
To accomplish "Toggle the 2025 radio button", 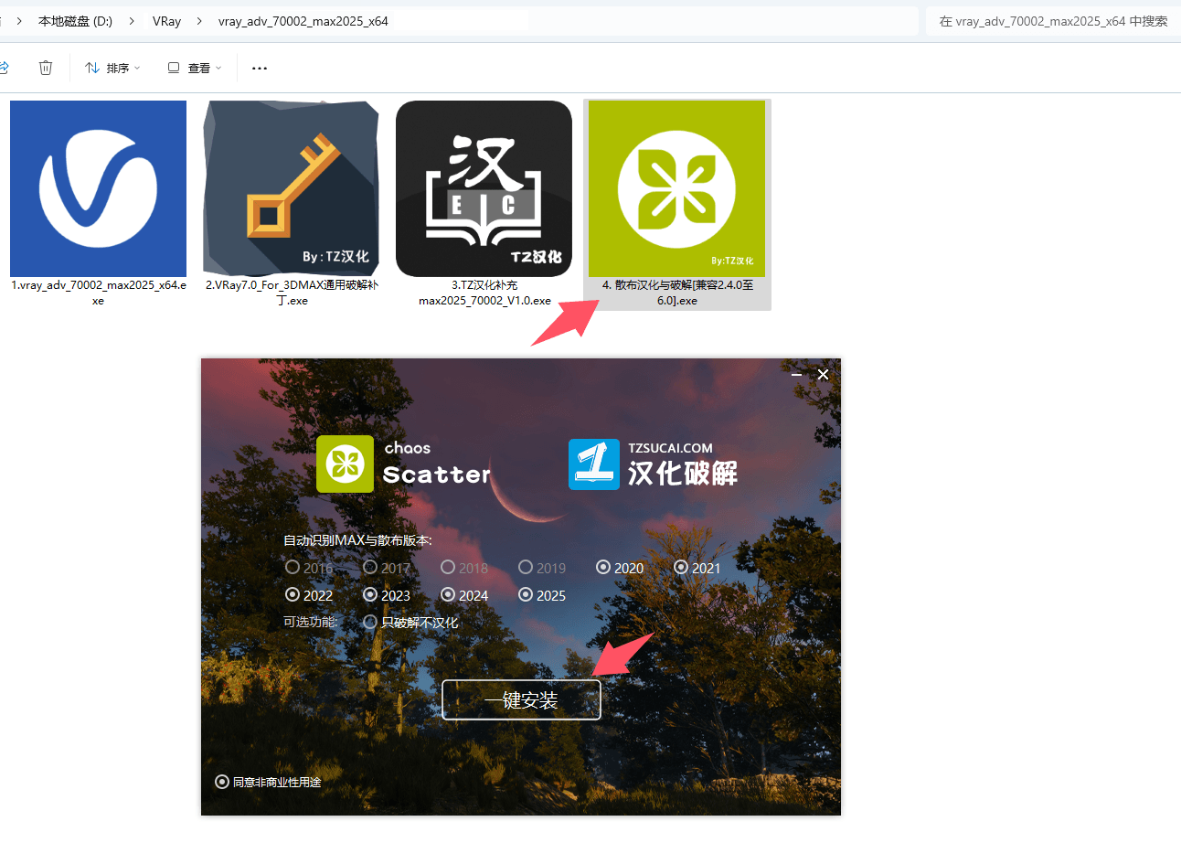I will pos(526,594).
